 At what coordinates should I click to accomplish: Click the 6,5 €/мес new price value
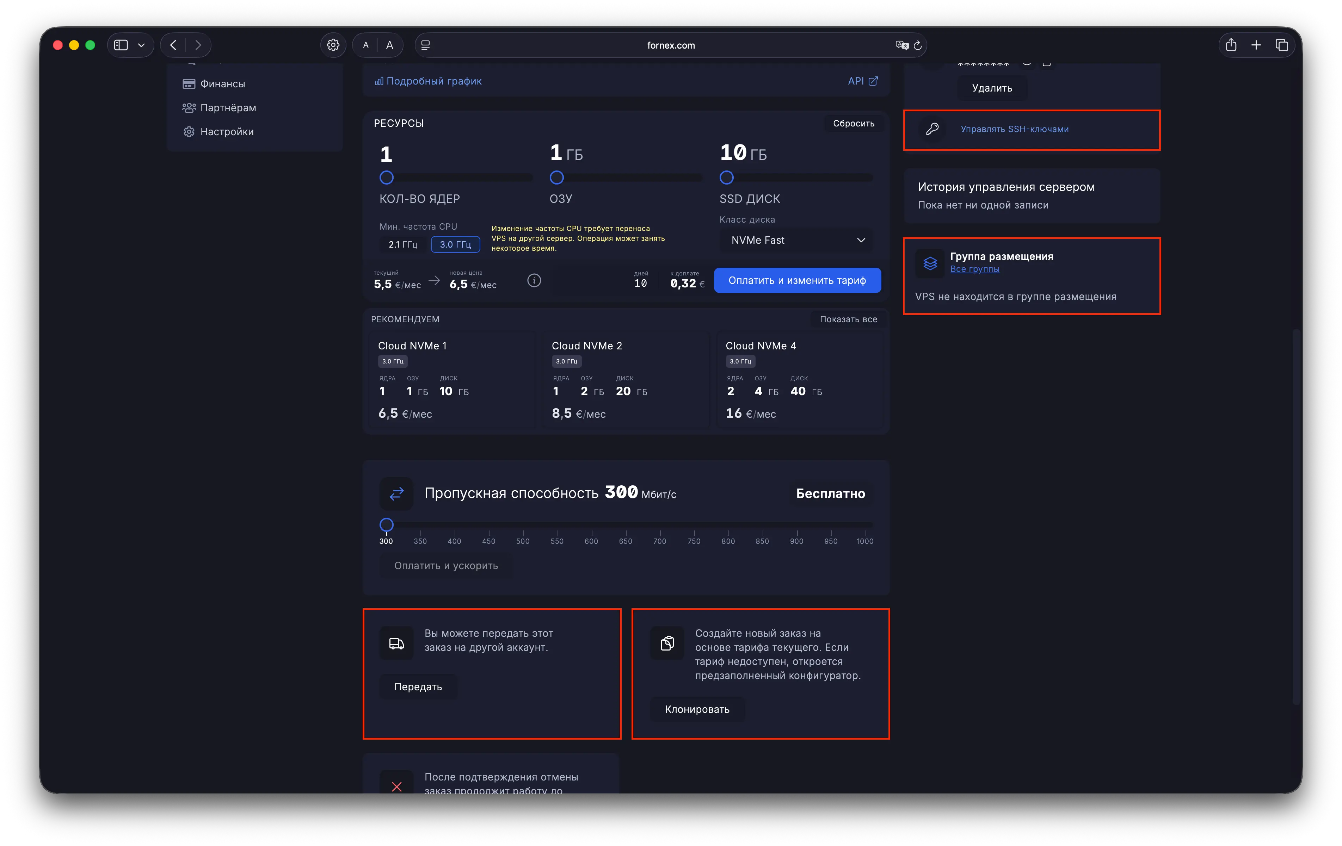473,284
